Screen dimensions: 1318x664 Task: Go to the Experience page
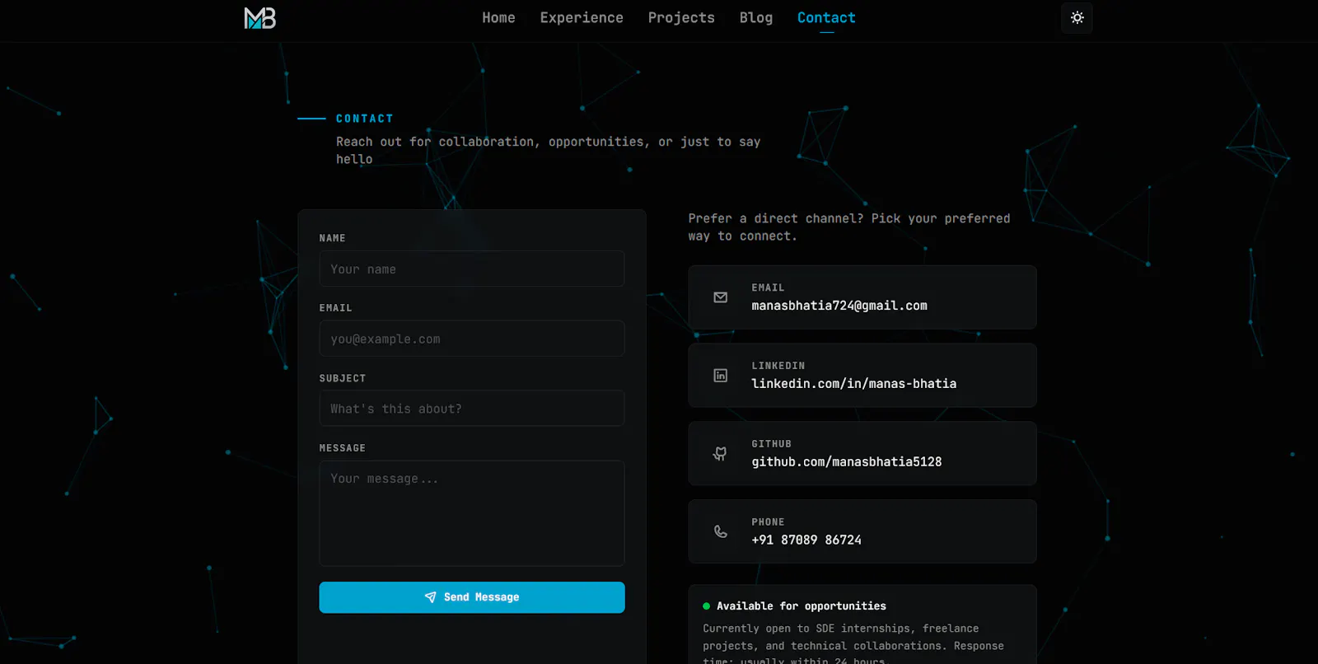point(582,18)
